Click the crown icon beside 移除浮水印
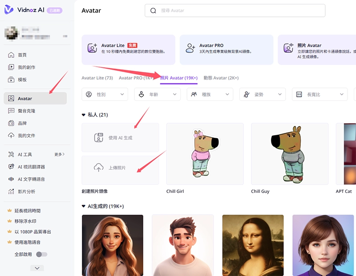Viewport: 356px width, 276px height. tap(9, 221)
